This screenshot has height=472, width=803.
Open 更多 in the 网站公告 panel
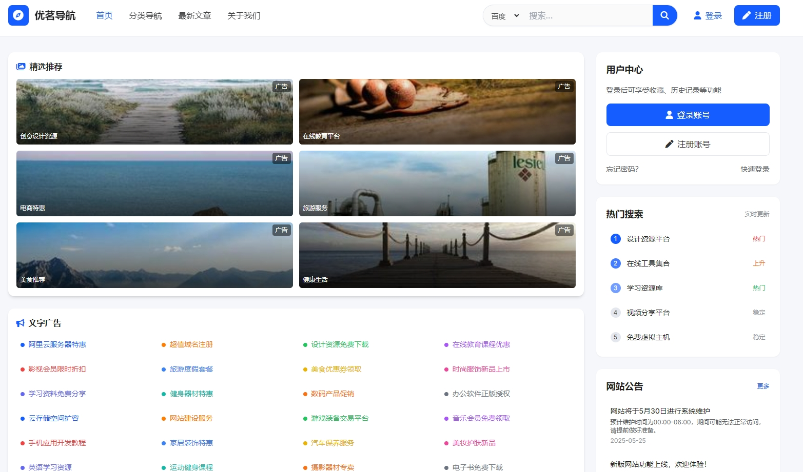coord(763,386)
